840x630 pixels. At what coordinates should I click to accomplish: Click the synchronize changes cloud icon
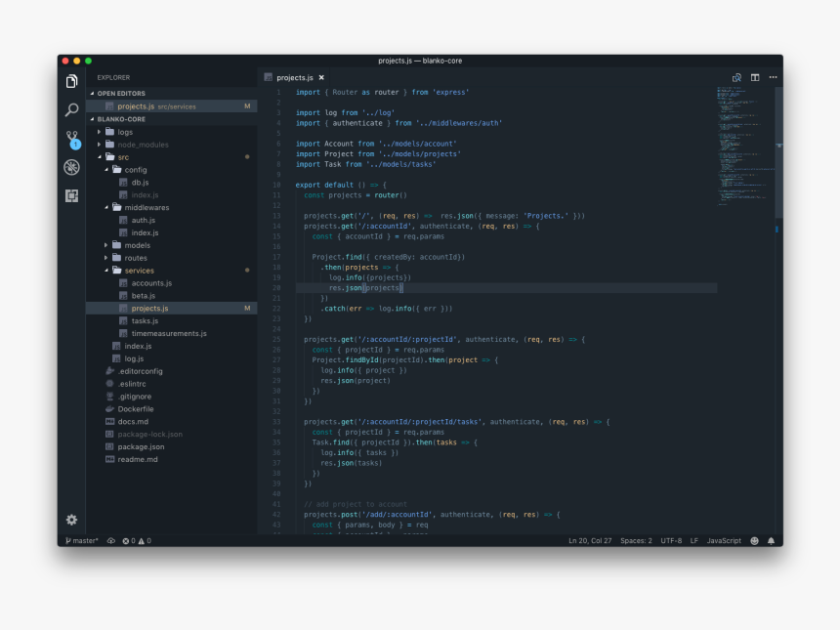pyautogui.click(x=111, y=540)
